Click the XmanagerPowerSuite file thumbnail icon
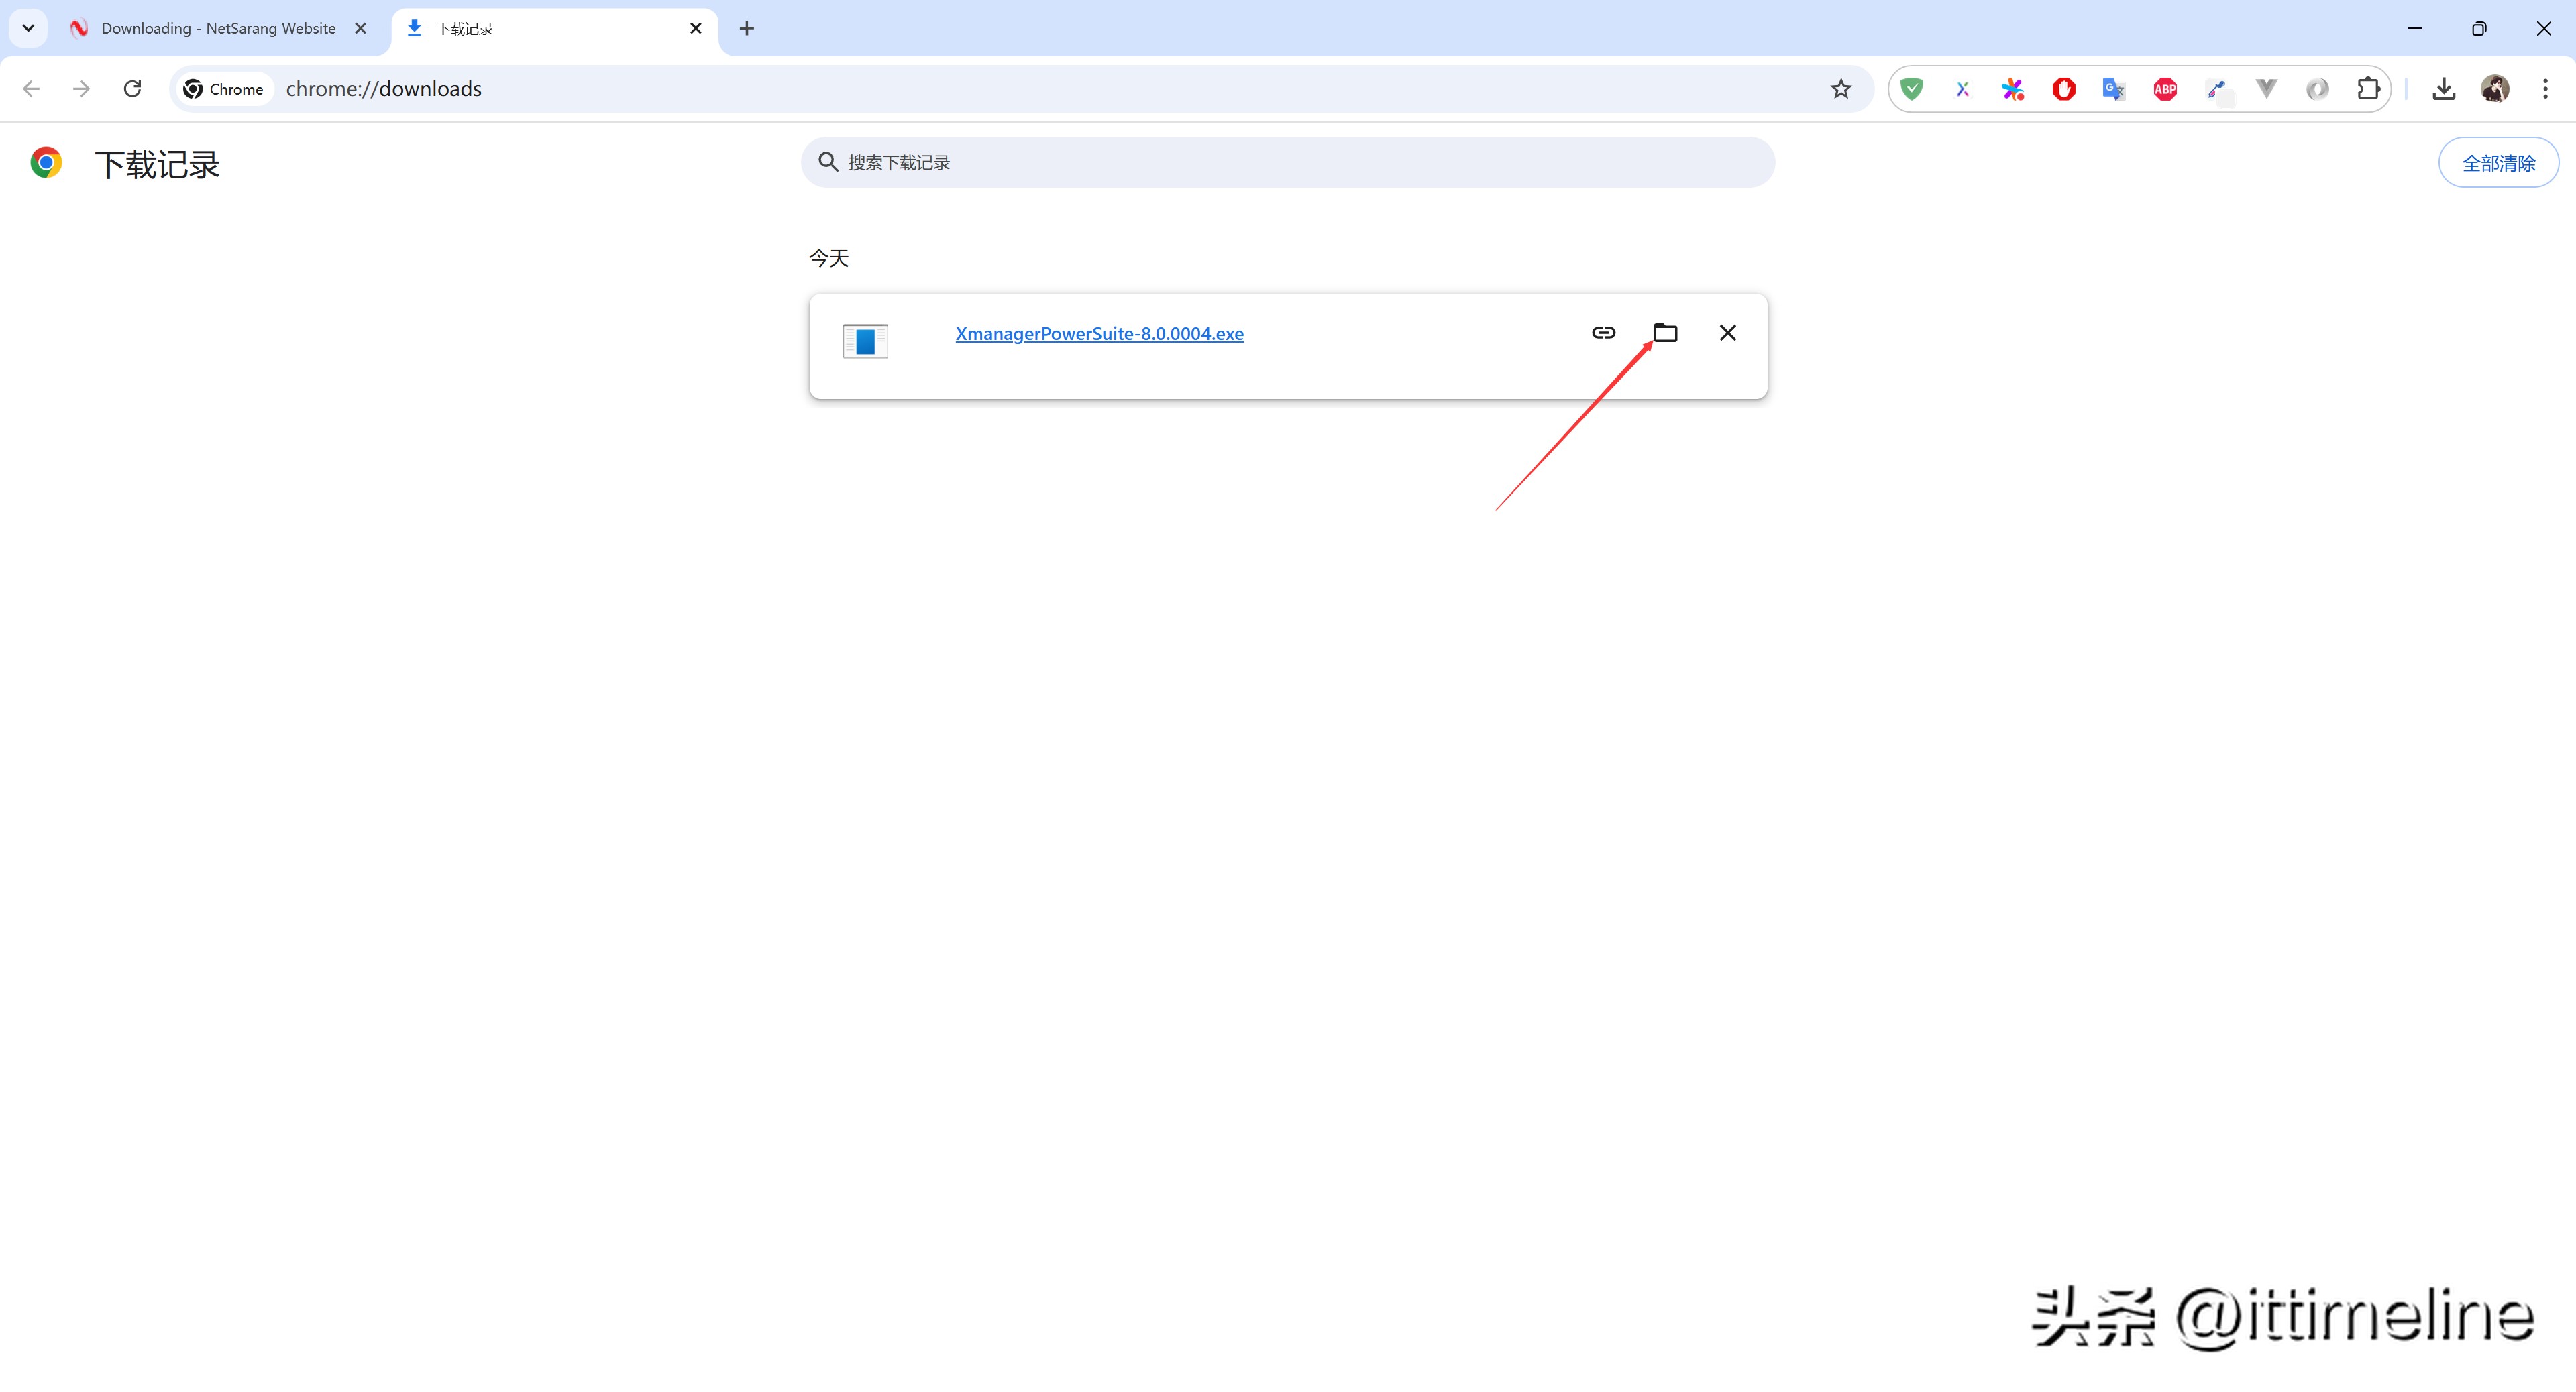This screenshot has width=2576, height=1392. [865, 341]
